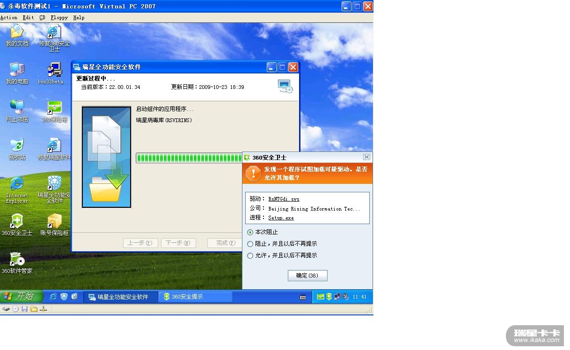Launch Internet Explorer from the quick launch bar

53,297
